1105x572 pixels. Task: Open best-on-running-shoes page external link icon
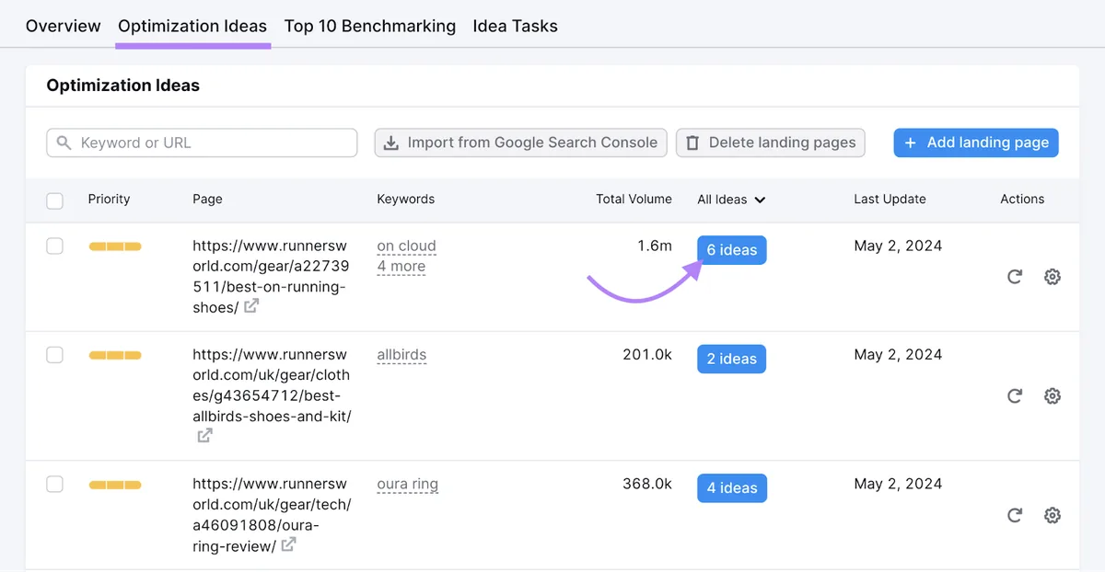[251, 306]
